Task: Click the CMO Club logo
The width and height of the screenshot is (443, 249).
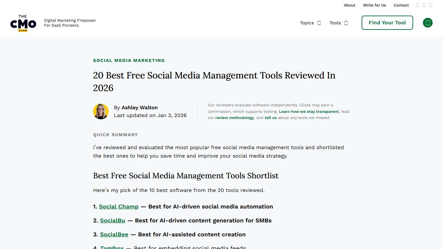Action: [x=23, y=23]
